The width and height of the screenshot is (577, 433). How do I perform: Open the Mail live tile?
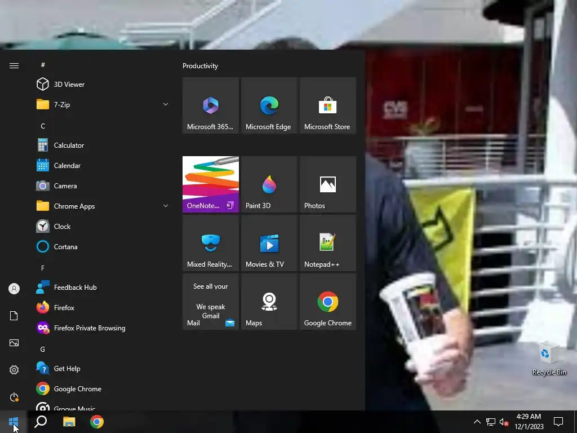pos(211,302)
